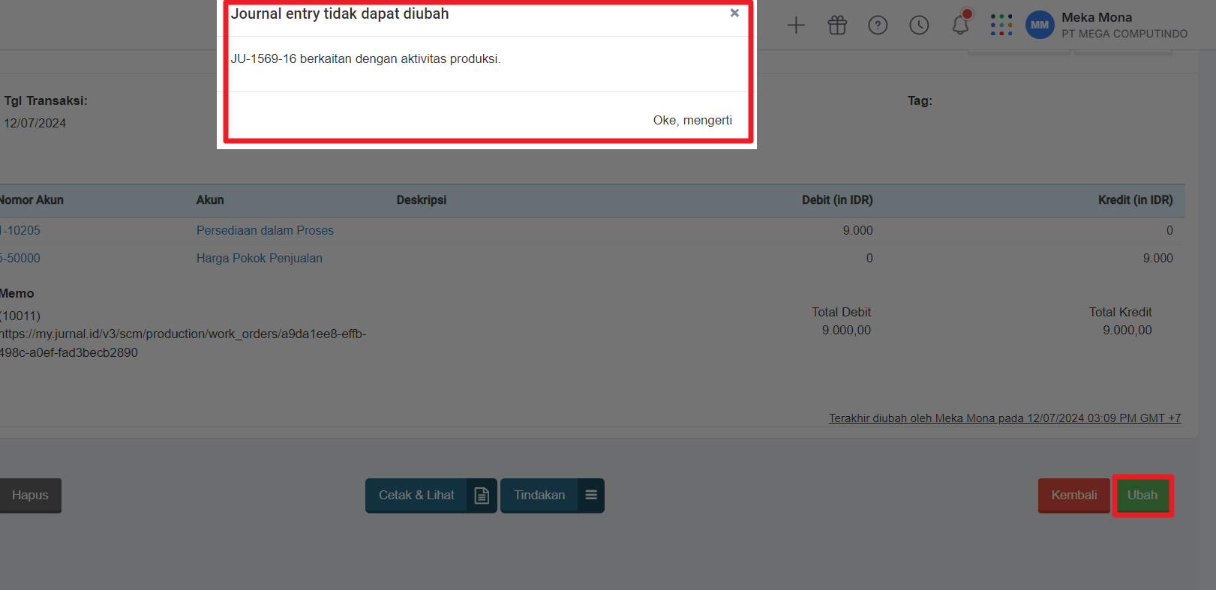Open the help question mark icon
This screenshot has width=1216, height=590.
point(878,25)
